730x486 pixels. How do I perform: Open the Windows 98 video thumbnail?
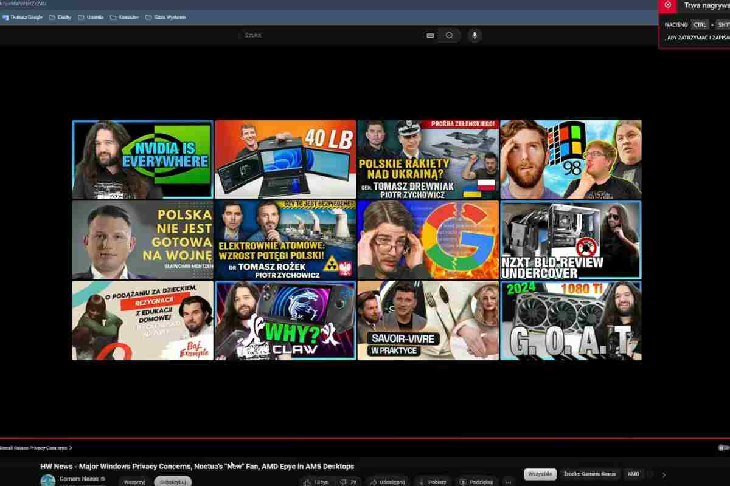click(x=571, y=160)
